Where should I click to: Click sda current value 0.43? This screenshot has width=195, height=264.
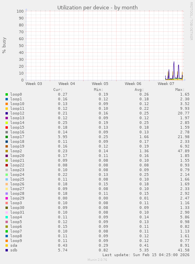pyautogui.click(x=63, y=246)
